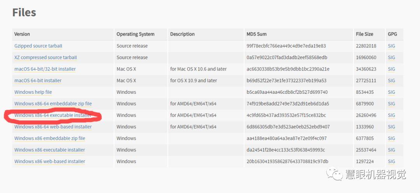This screenshot has height=193, width=420.
Task: Click description 'for Mac OS X 10.6 and later'
Action: [198, 69]
